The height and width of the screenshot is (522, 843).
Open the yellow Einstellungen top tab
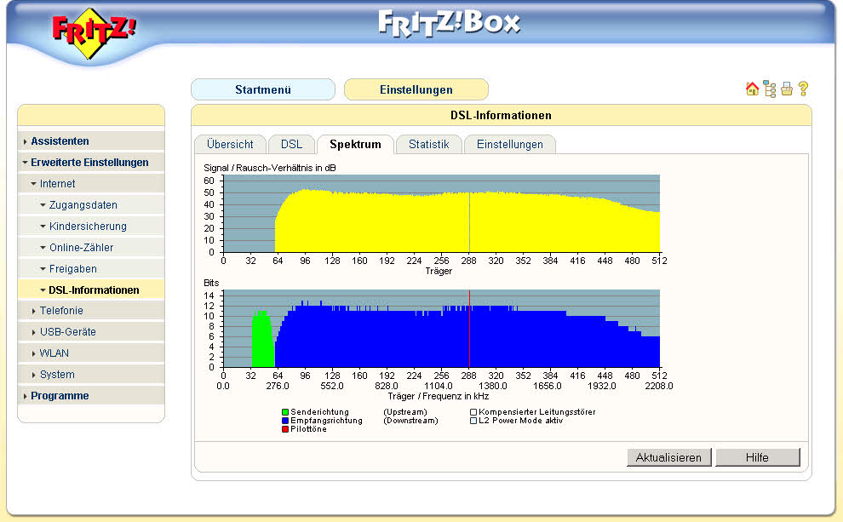tap(416, 89)
